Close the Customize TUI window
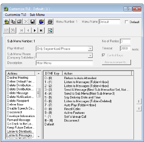This screenshot has height=142, width=144. [x=137, y=9]
